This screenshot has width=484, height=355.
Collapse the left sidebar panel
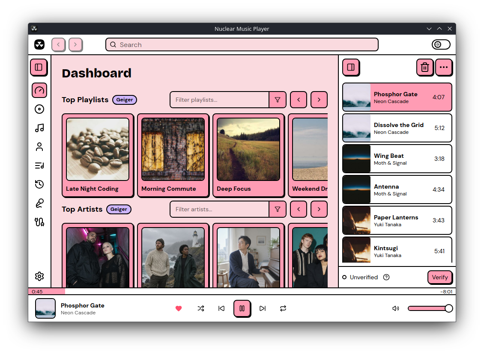39,67
